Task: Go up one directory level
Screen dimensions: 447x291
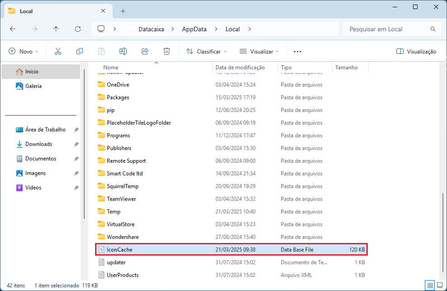Action: (56, 29)
